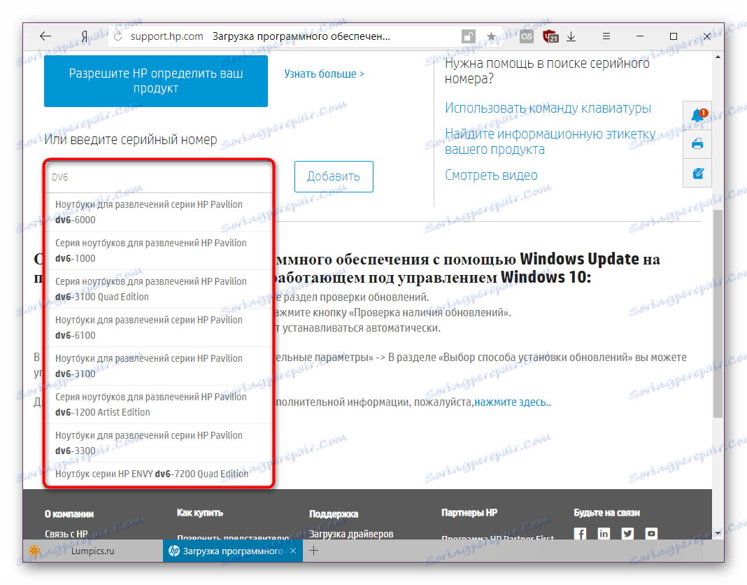Click 'Разрешите HP определить ваш продукт' button
747x585 pixels.
tap(155, 81)
